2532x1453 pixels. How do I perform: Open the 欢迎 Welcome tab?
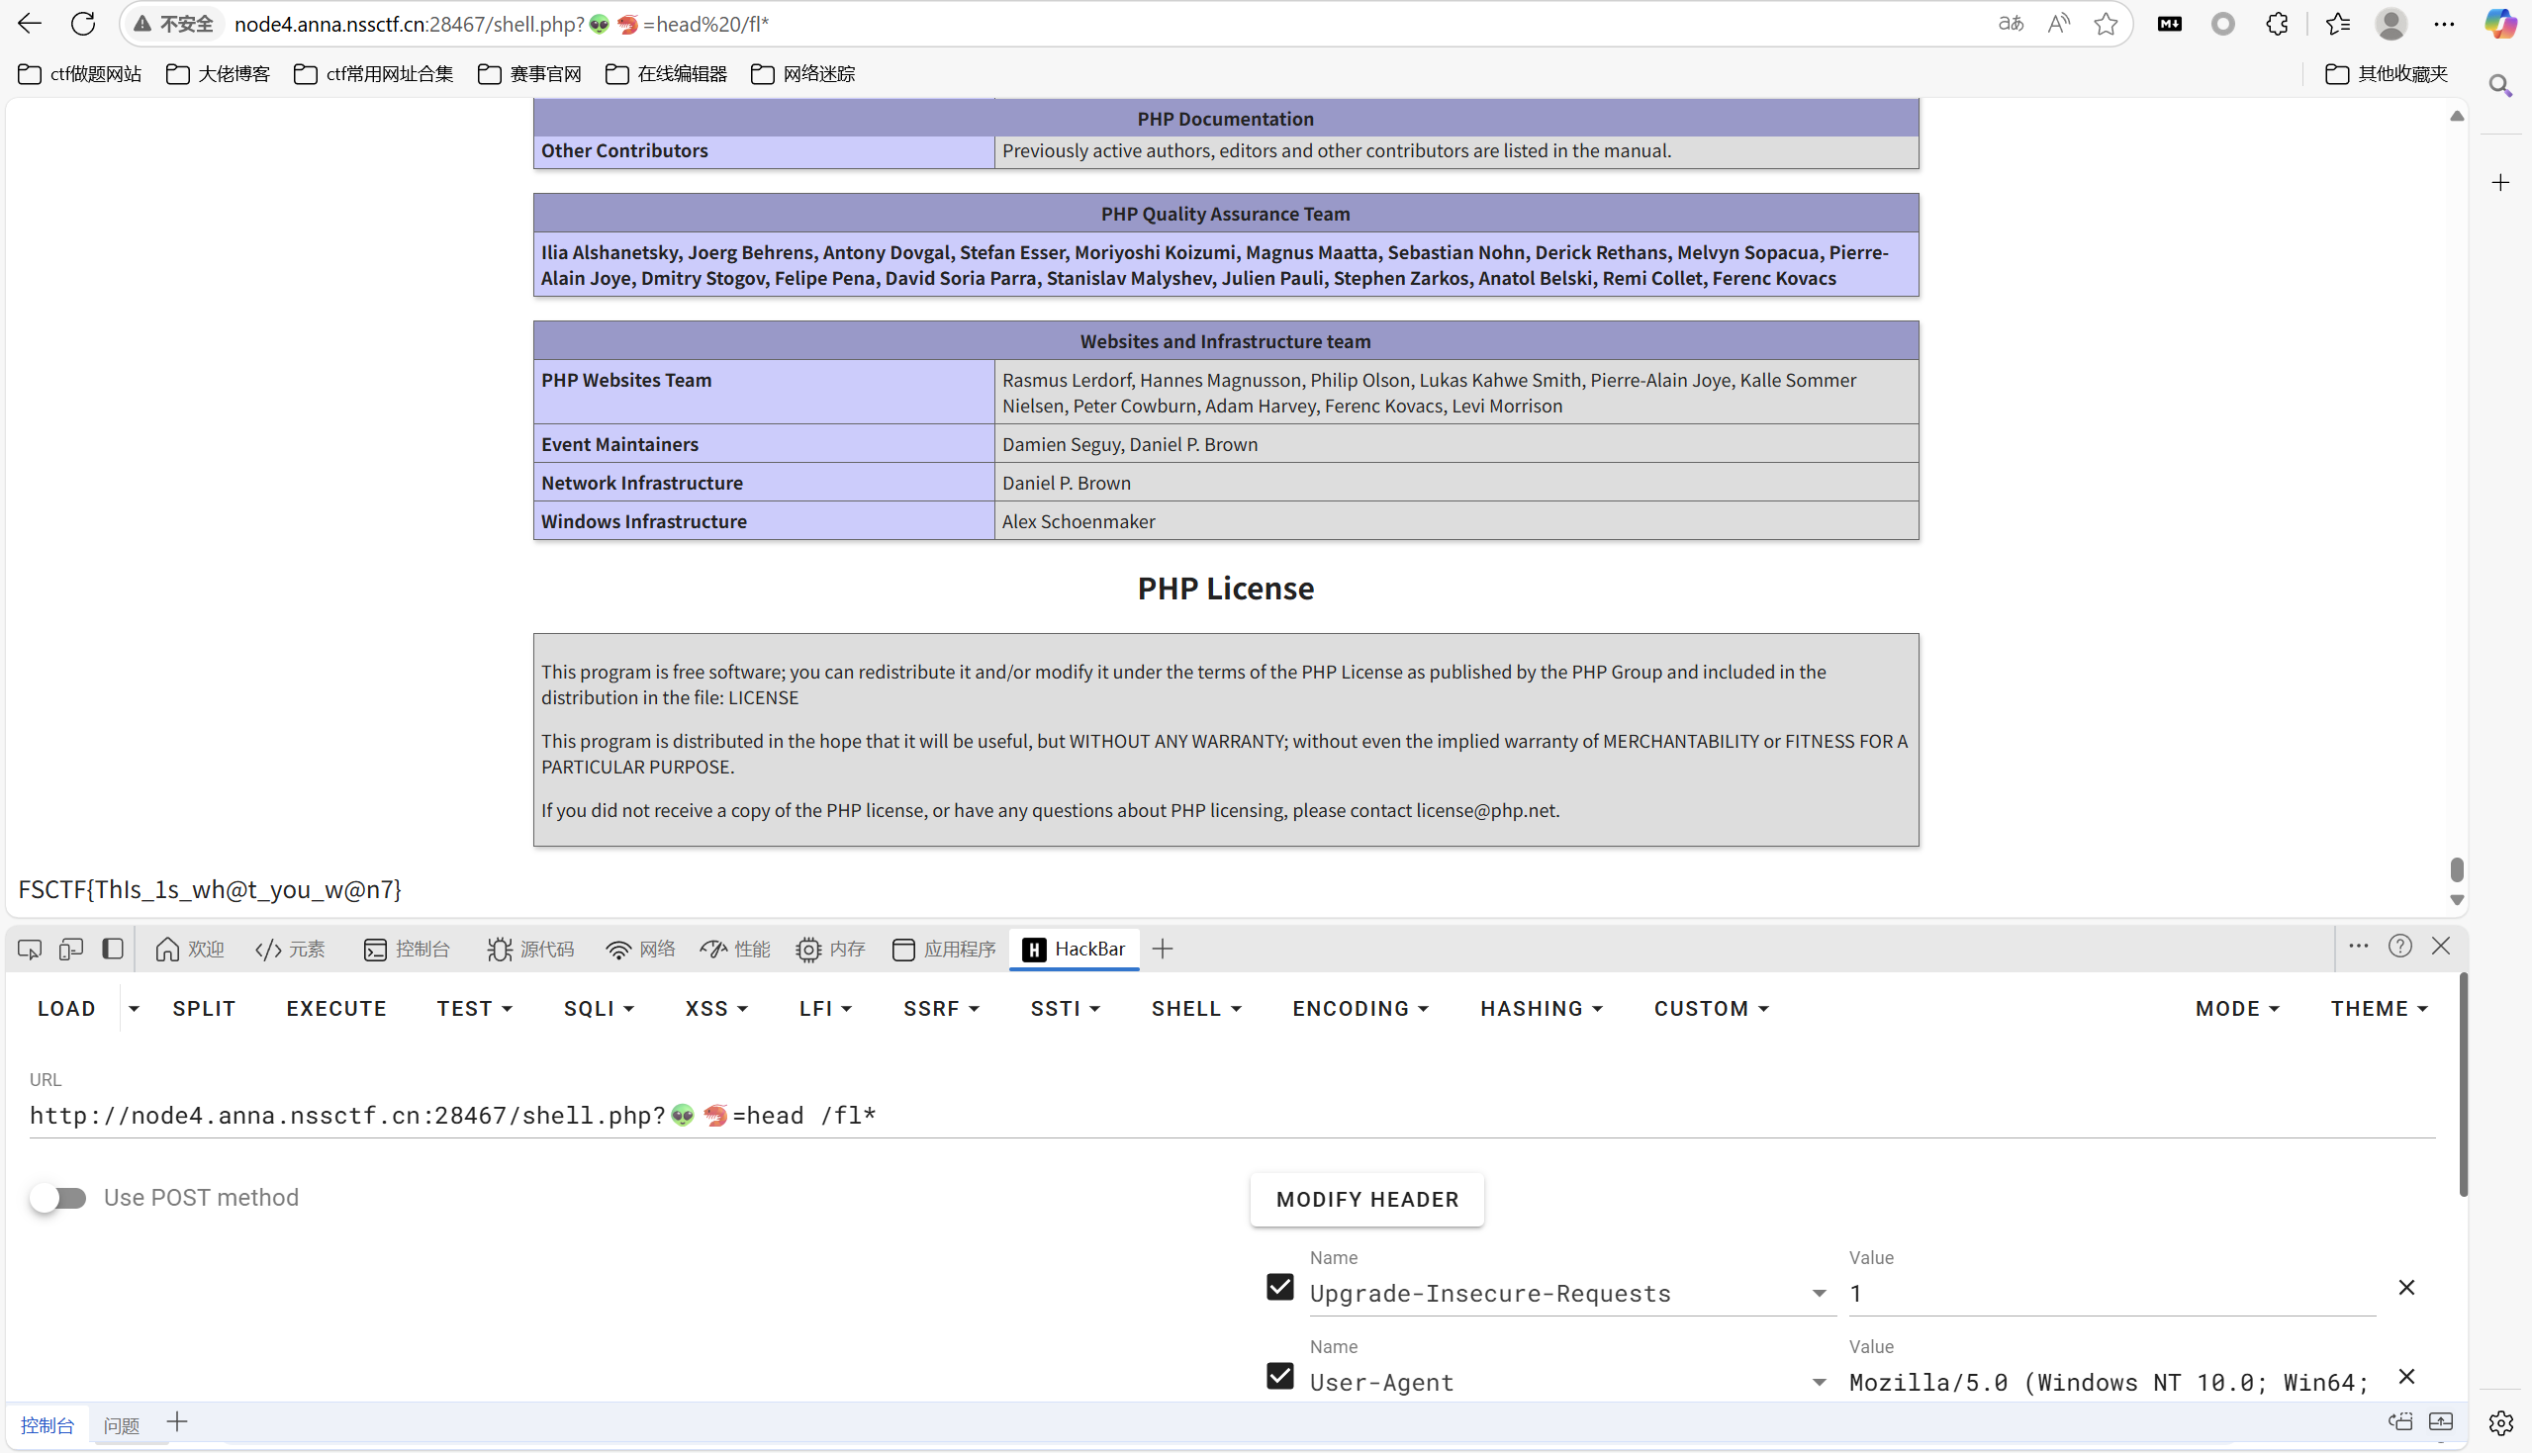point(190,949)
